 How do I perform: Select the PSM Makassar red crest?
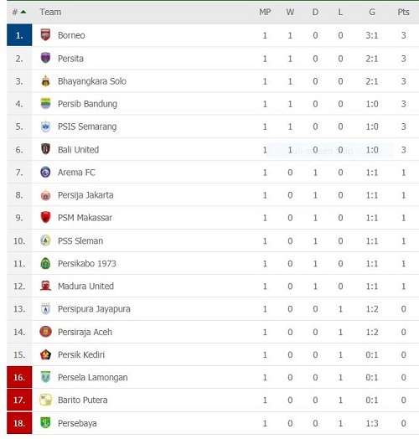[x=45, y=218]
